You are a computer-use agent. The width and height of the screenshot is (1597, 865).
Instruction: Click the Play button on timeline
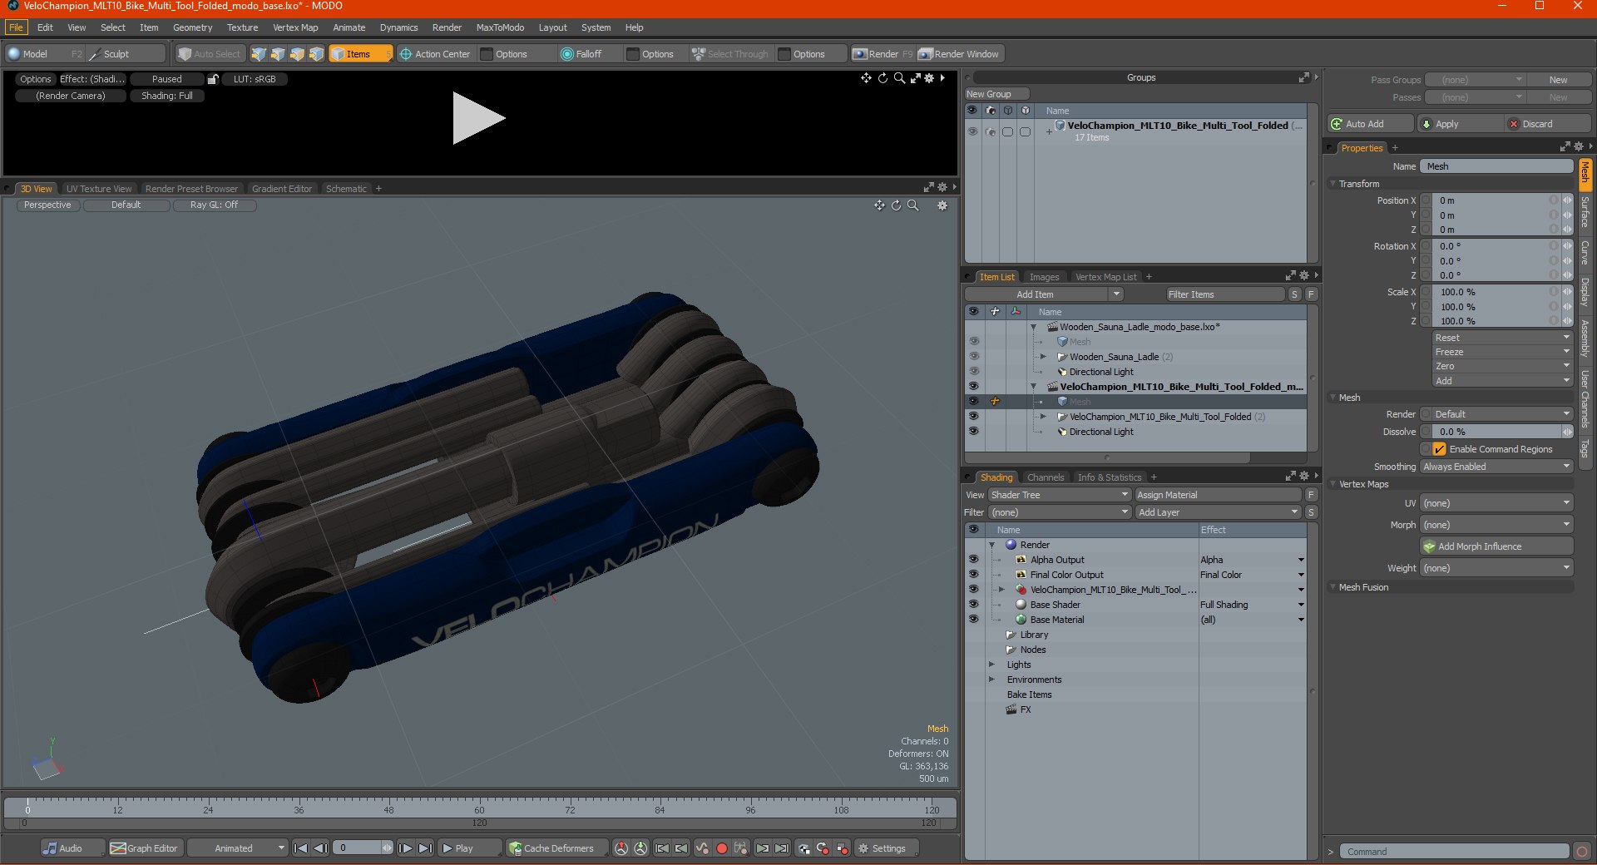point(469,848)
